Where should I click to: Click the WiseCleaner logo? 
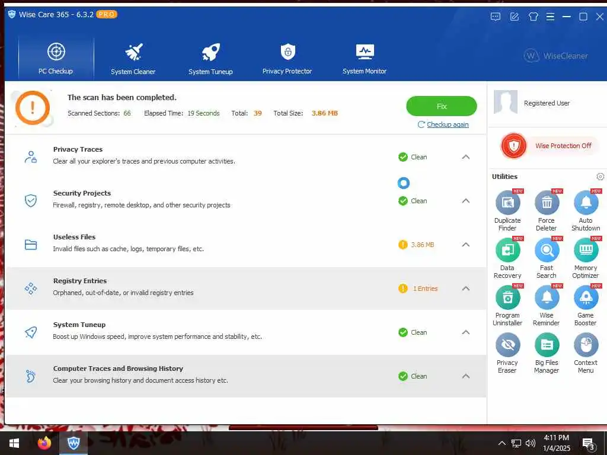click(556, 56)
